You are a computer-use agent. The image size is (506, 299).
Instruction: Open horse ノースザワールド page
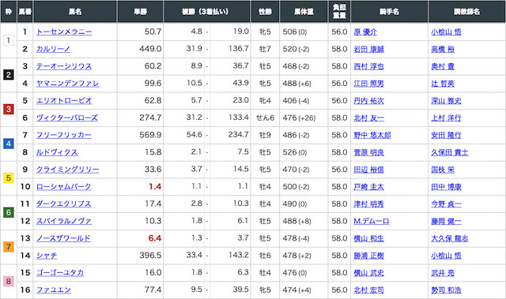pos(63,238)
